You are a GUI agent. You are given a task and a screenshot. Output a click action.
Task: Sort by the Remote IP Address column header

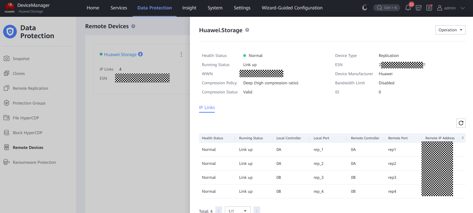point(440,138)
